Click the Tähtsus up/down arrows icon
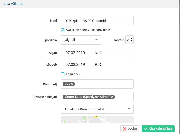 (x=131, y=40)
